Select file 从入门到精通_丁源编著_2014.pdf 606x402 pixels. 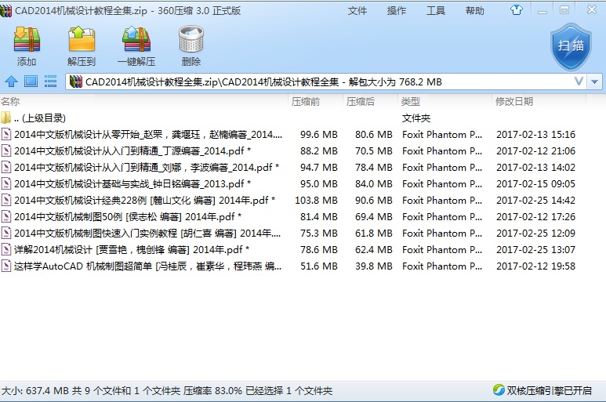click(132, 150)
